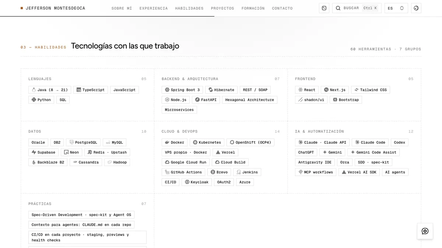Select the JavaScript tag

pyautogui.click(x=124, y=90)
